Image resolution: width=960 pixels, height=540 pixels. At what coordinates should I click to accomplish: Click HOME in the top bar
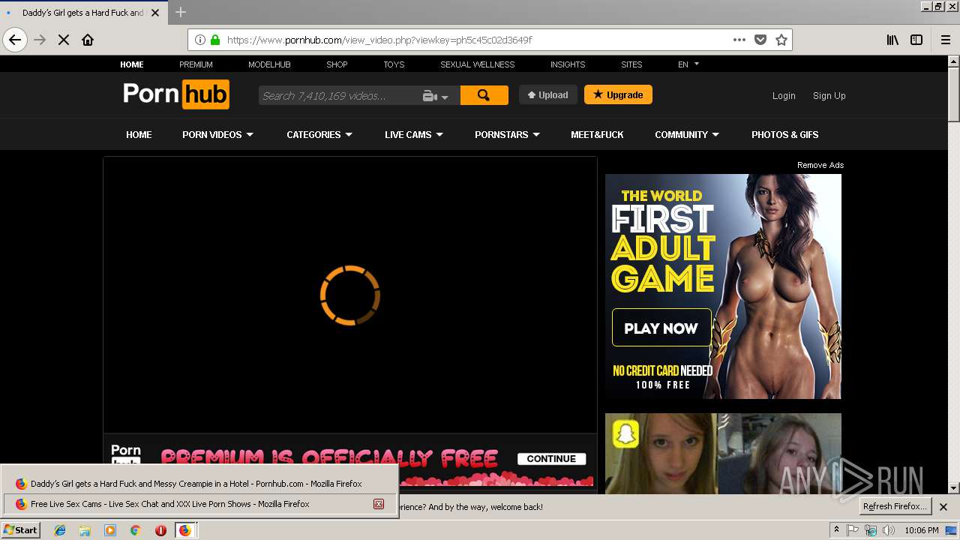tap(132, 64)
